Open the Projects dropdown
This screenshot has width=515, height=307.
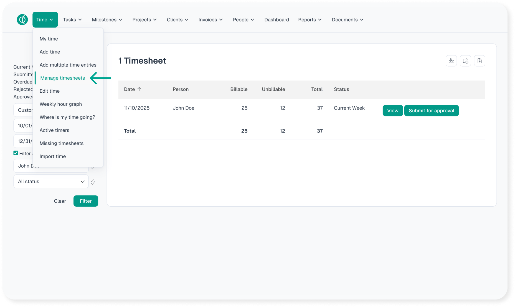(x=144, y=20)
